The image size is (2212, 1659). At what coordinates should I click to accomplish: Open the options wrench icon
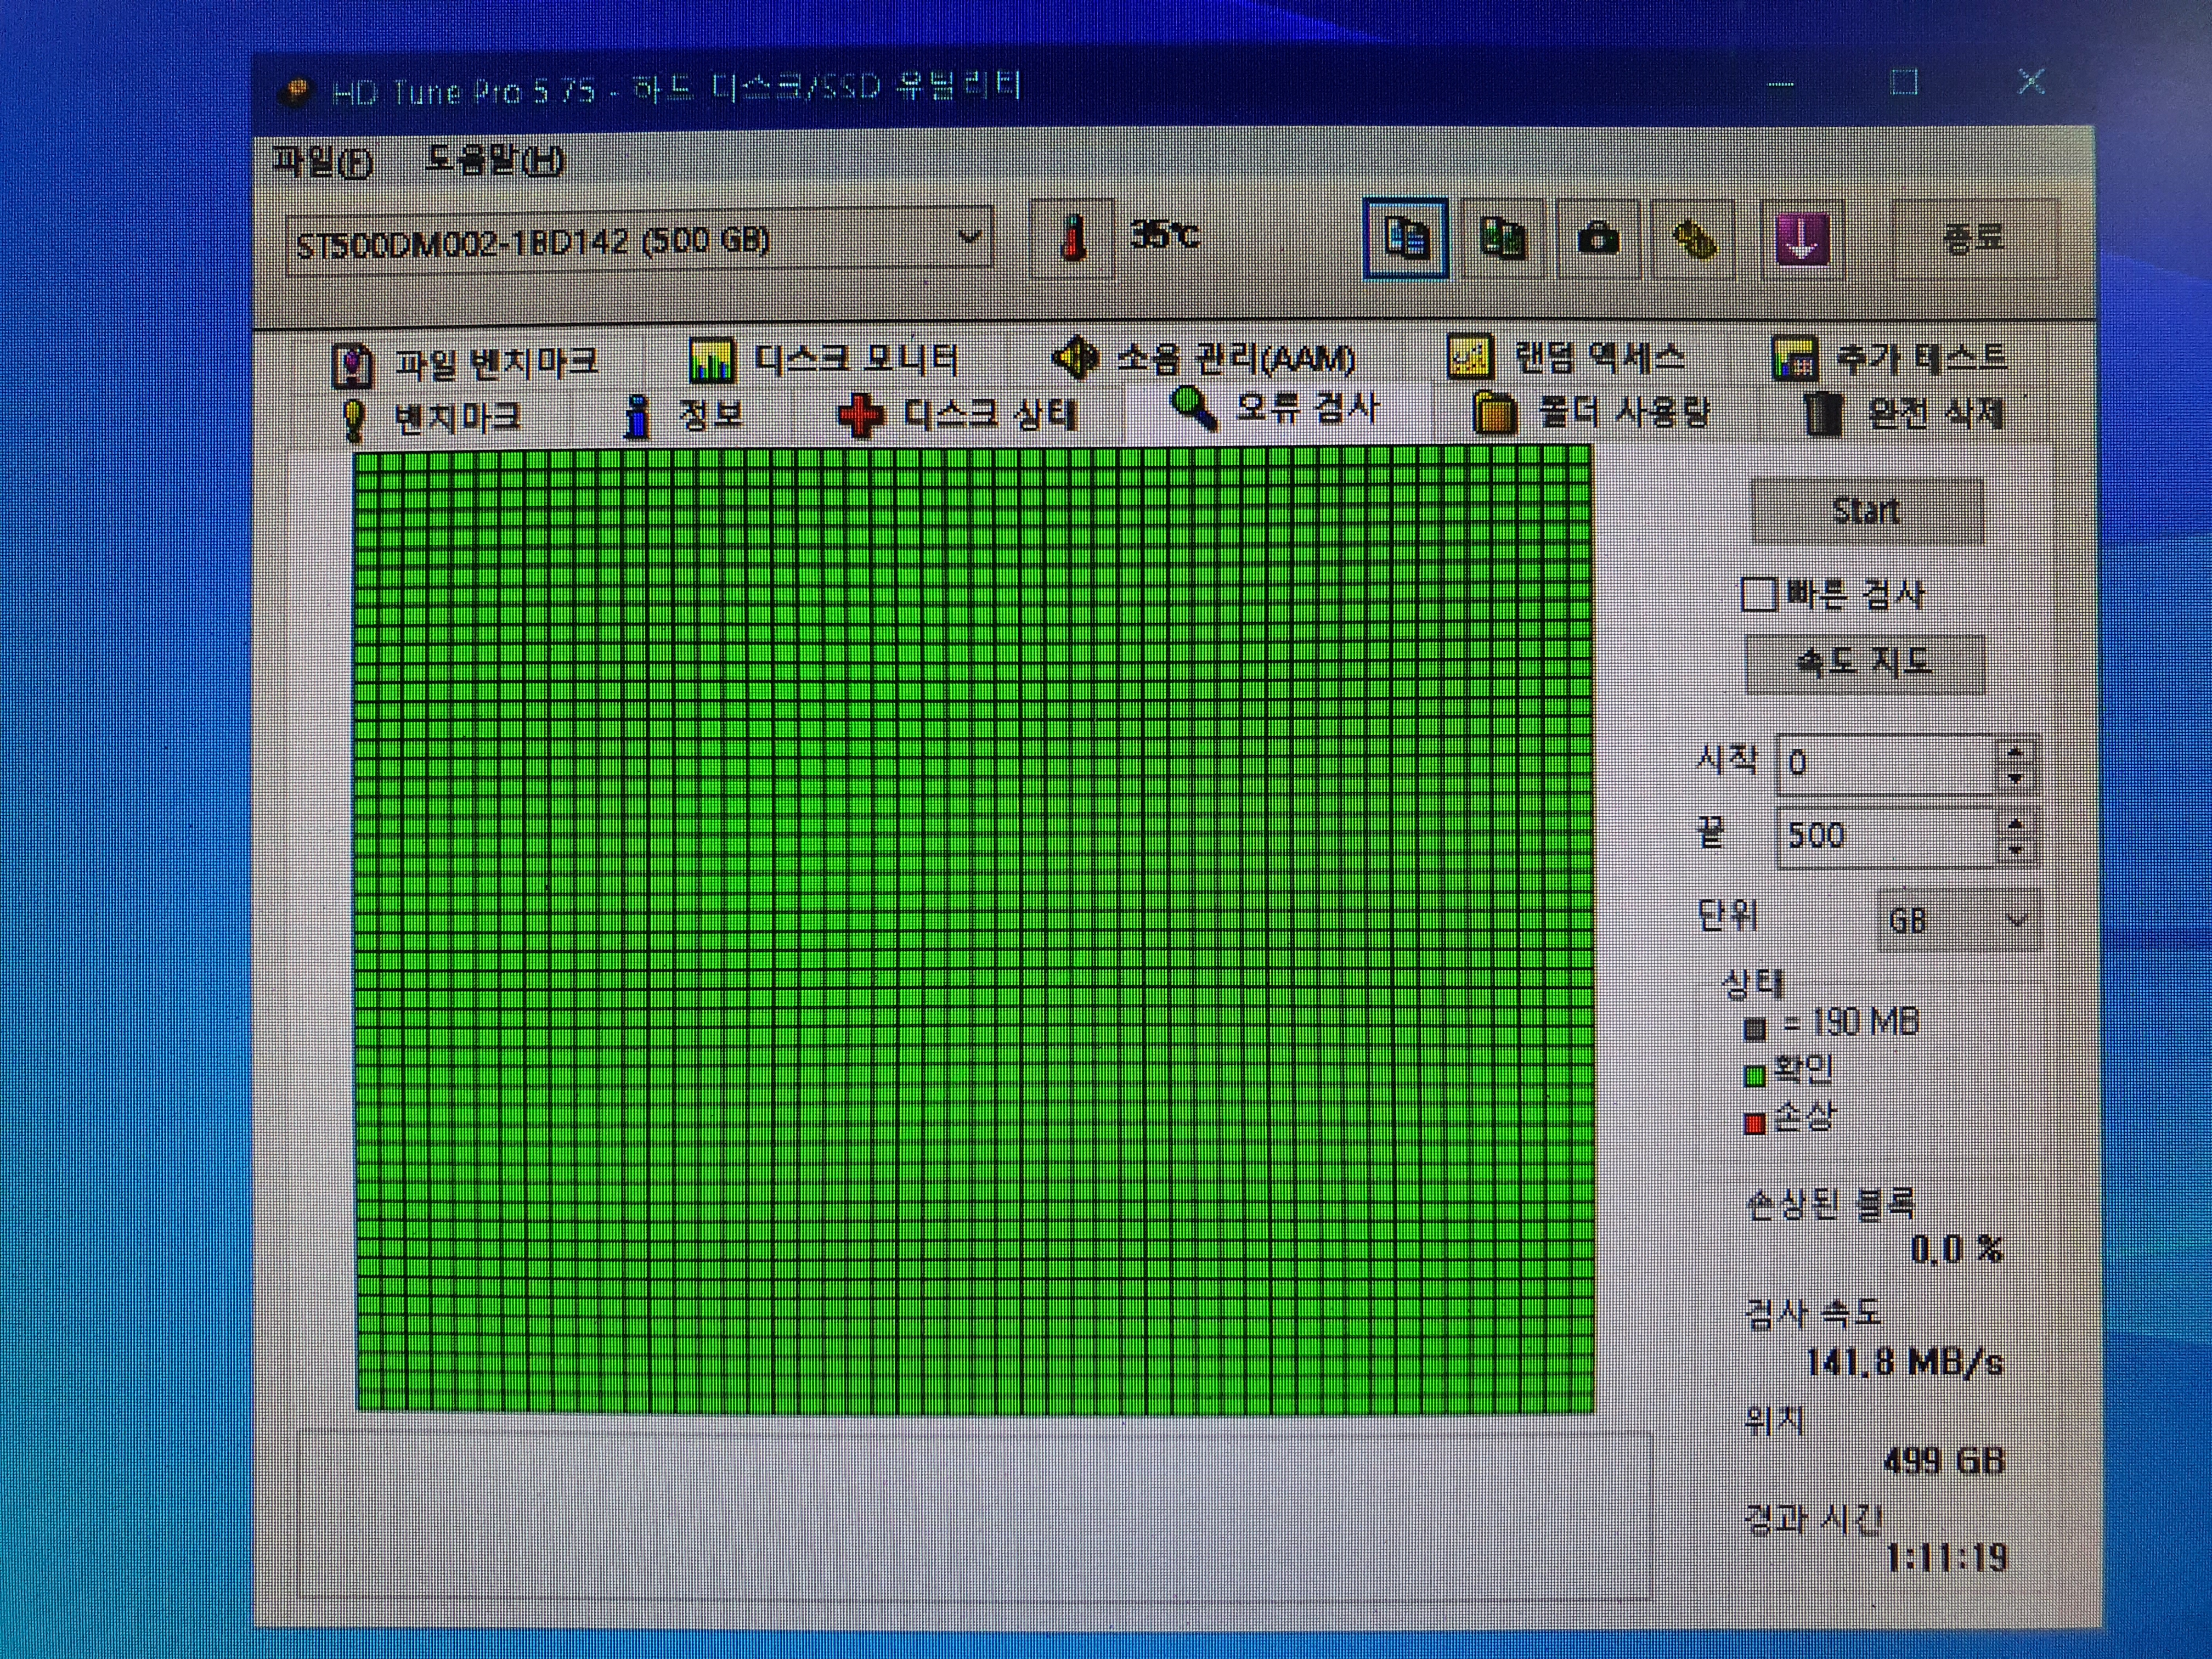click(1694, 240)
